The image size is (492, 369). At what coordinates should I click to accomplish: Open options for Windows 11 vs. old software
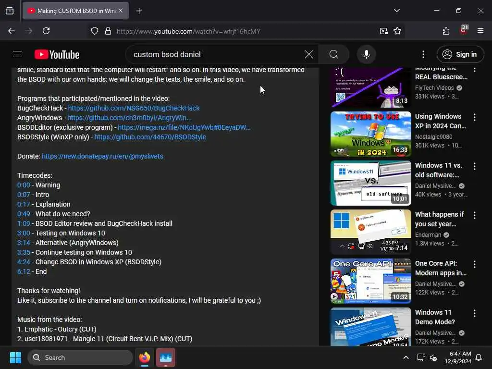pos(474,166)
